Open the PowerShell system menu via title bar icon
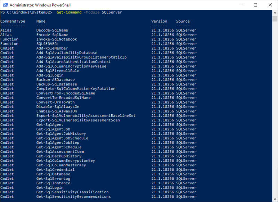 [5, 5]
